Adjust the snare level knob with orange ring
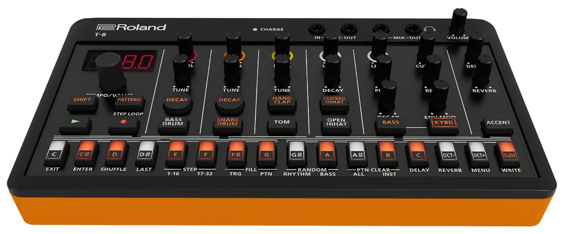 234,46
